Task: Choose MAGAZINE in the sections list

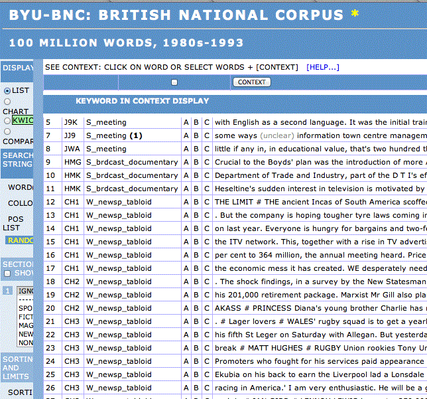Action: click(25, 325)
